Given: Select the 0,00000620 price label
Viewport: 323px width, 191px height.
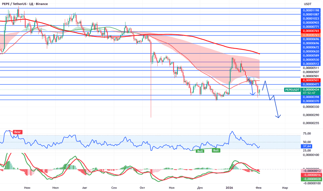Looking at the screenshot, I should (x=311, y=51).
